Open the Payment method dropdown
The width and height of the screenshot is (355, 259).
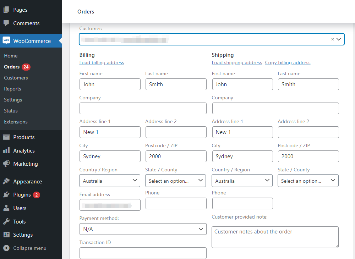[143, 229]
